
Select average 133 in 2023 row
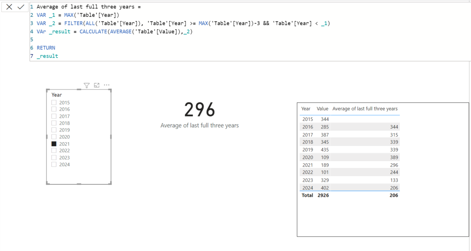tap(394, 180)
